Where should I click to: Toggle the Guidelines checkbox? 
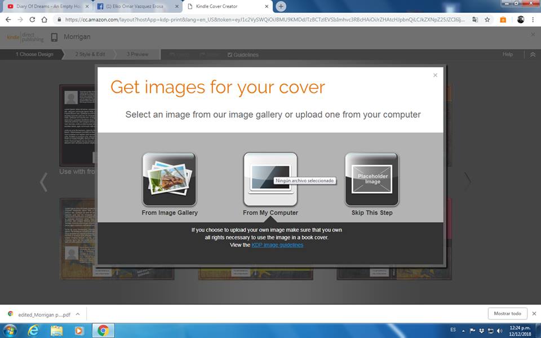tap(230, 55)
